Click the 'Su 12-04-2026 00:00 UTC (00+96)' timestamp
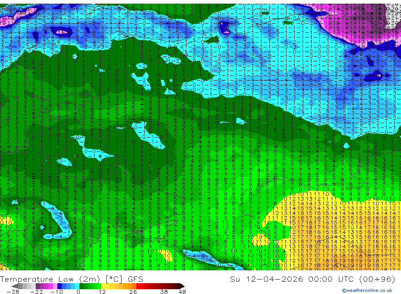The width and height of the screenshot is (401, 294). coord(312,279)
